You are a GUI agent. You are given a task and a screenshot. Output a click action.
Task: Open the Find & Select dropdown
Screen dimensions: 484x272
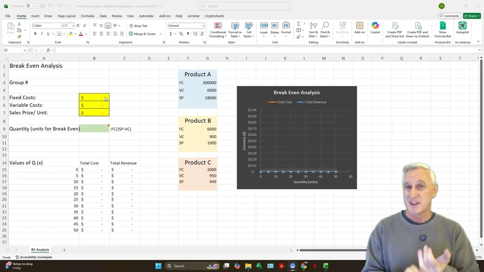pos(325,30)
